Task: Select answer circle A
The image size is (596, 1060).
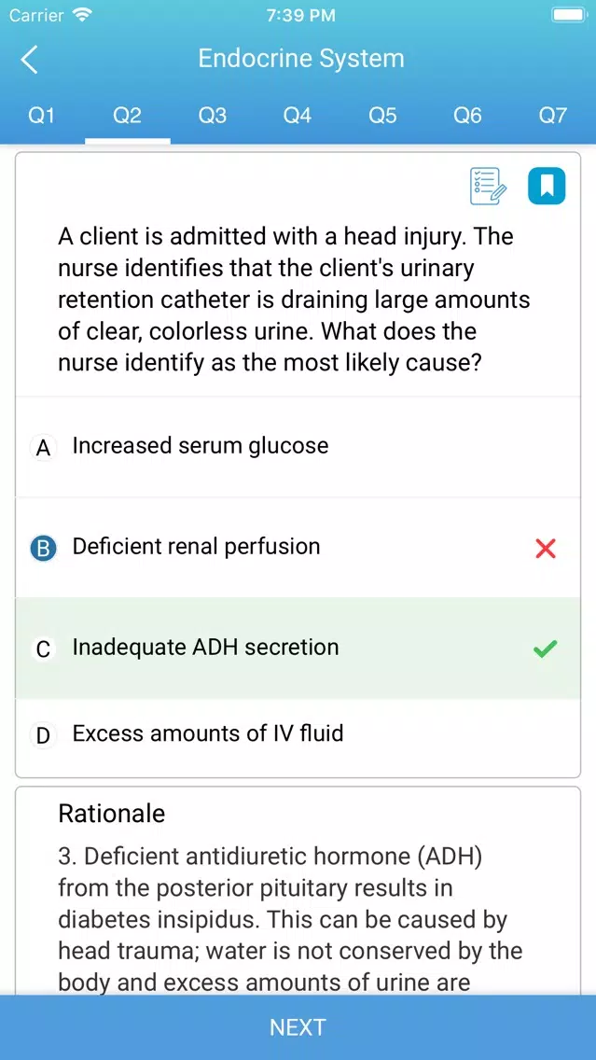Action: click(x=43, y=448)
